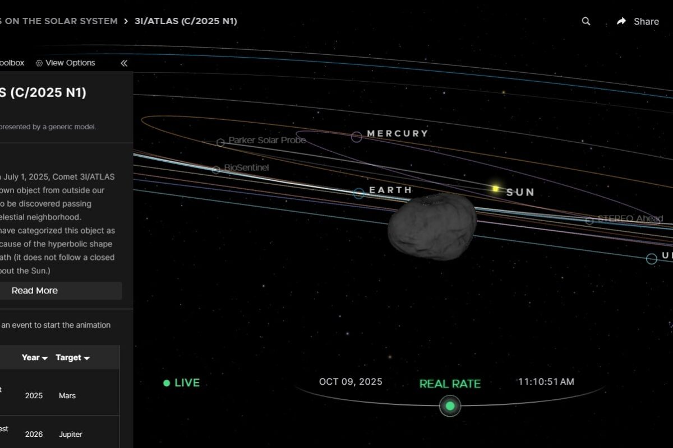
Task: Click the 3I/ATLAS (C/2025 N1) title link
Action: tap(186, 21)
